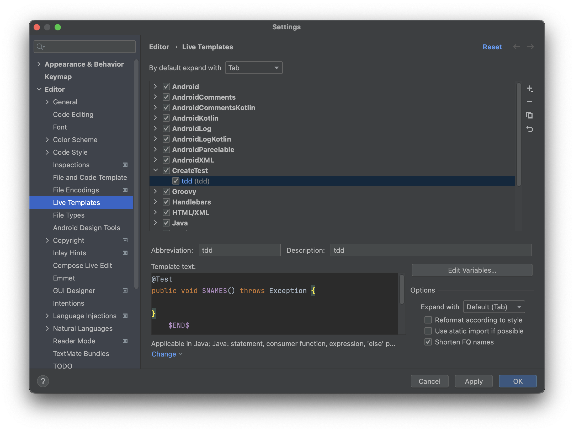Click the search magnifier icon in settings search
Viewport: 574px width, 432px height.
coord(40,47)
